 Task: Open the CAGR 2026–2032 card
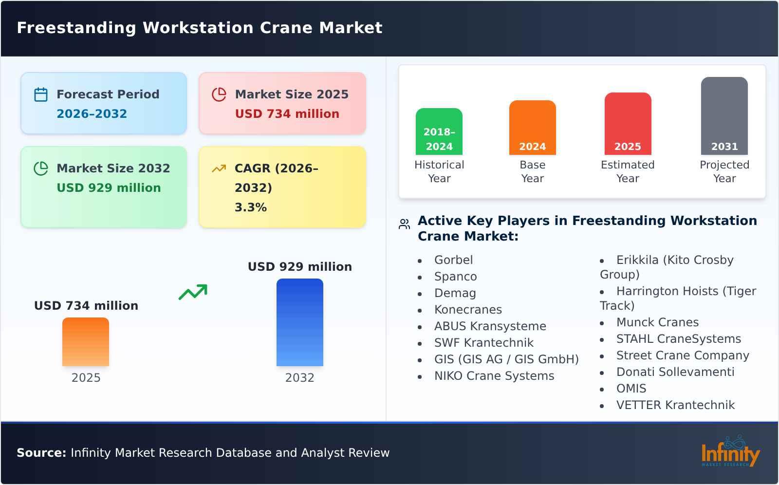281,187
